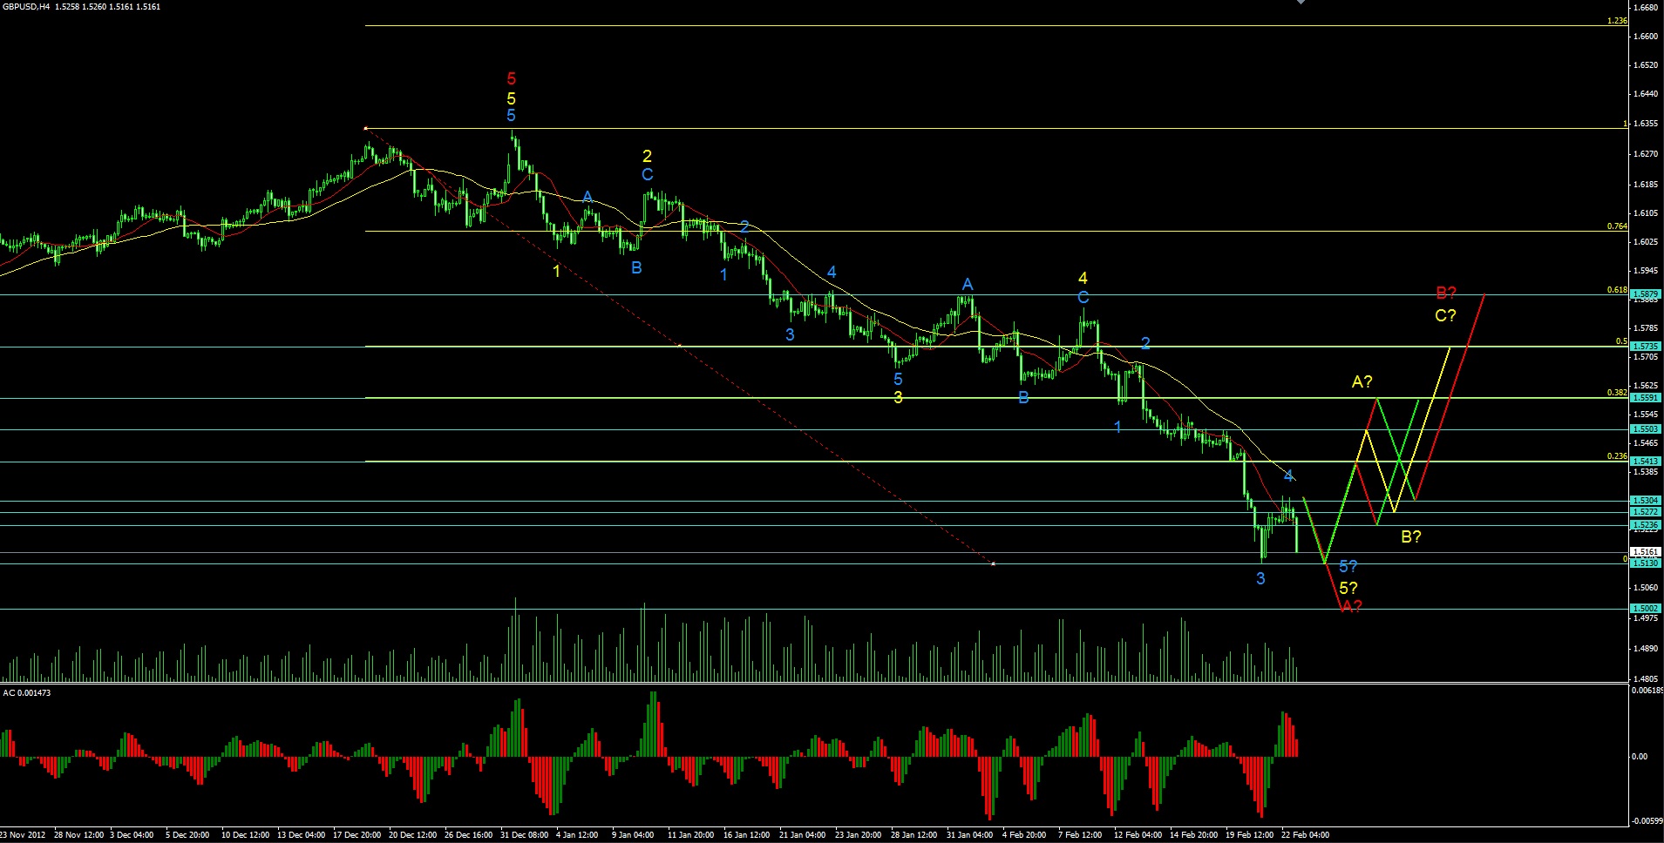Click the 23 Nov 2012 date axis label

pyautogui.click(x=23, y=835)
